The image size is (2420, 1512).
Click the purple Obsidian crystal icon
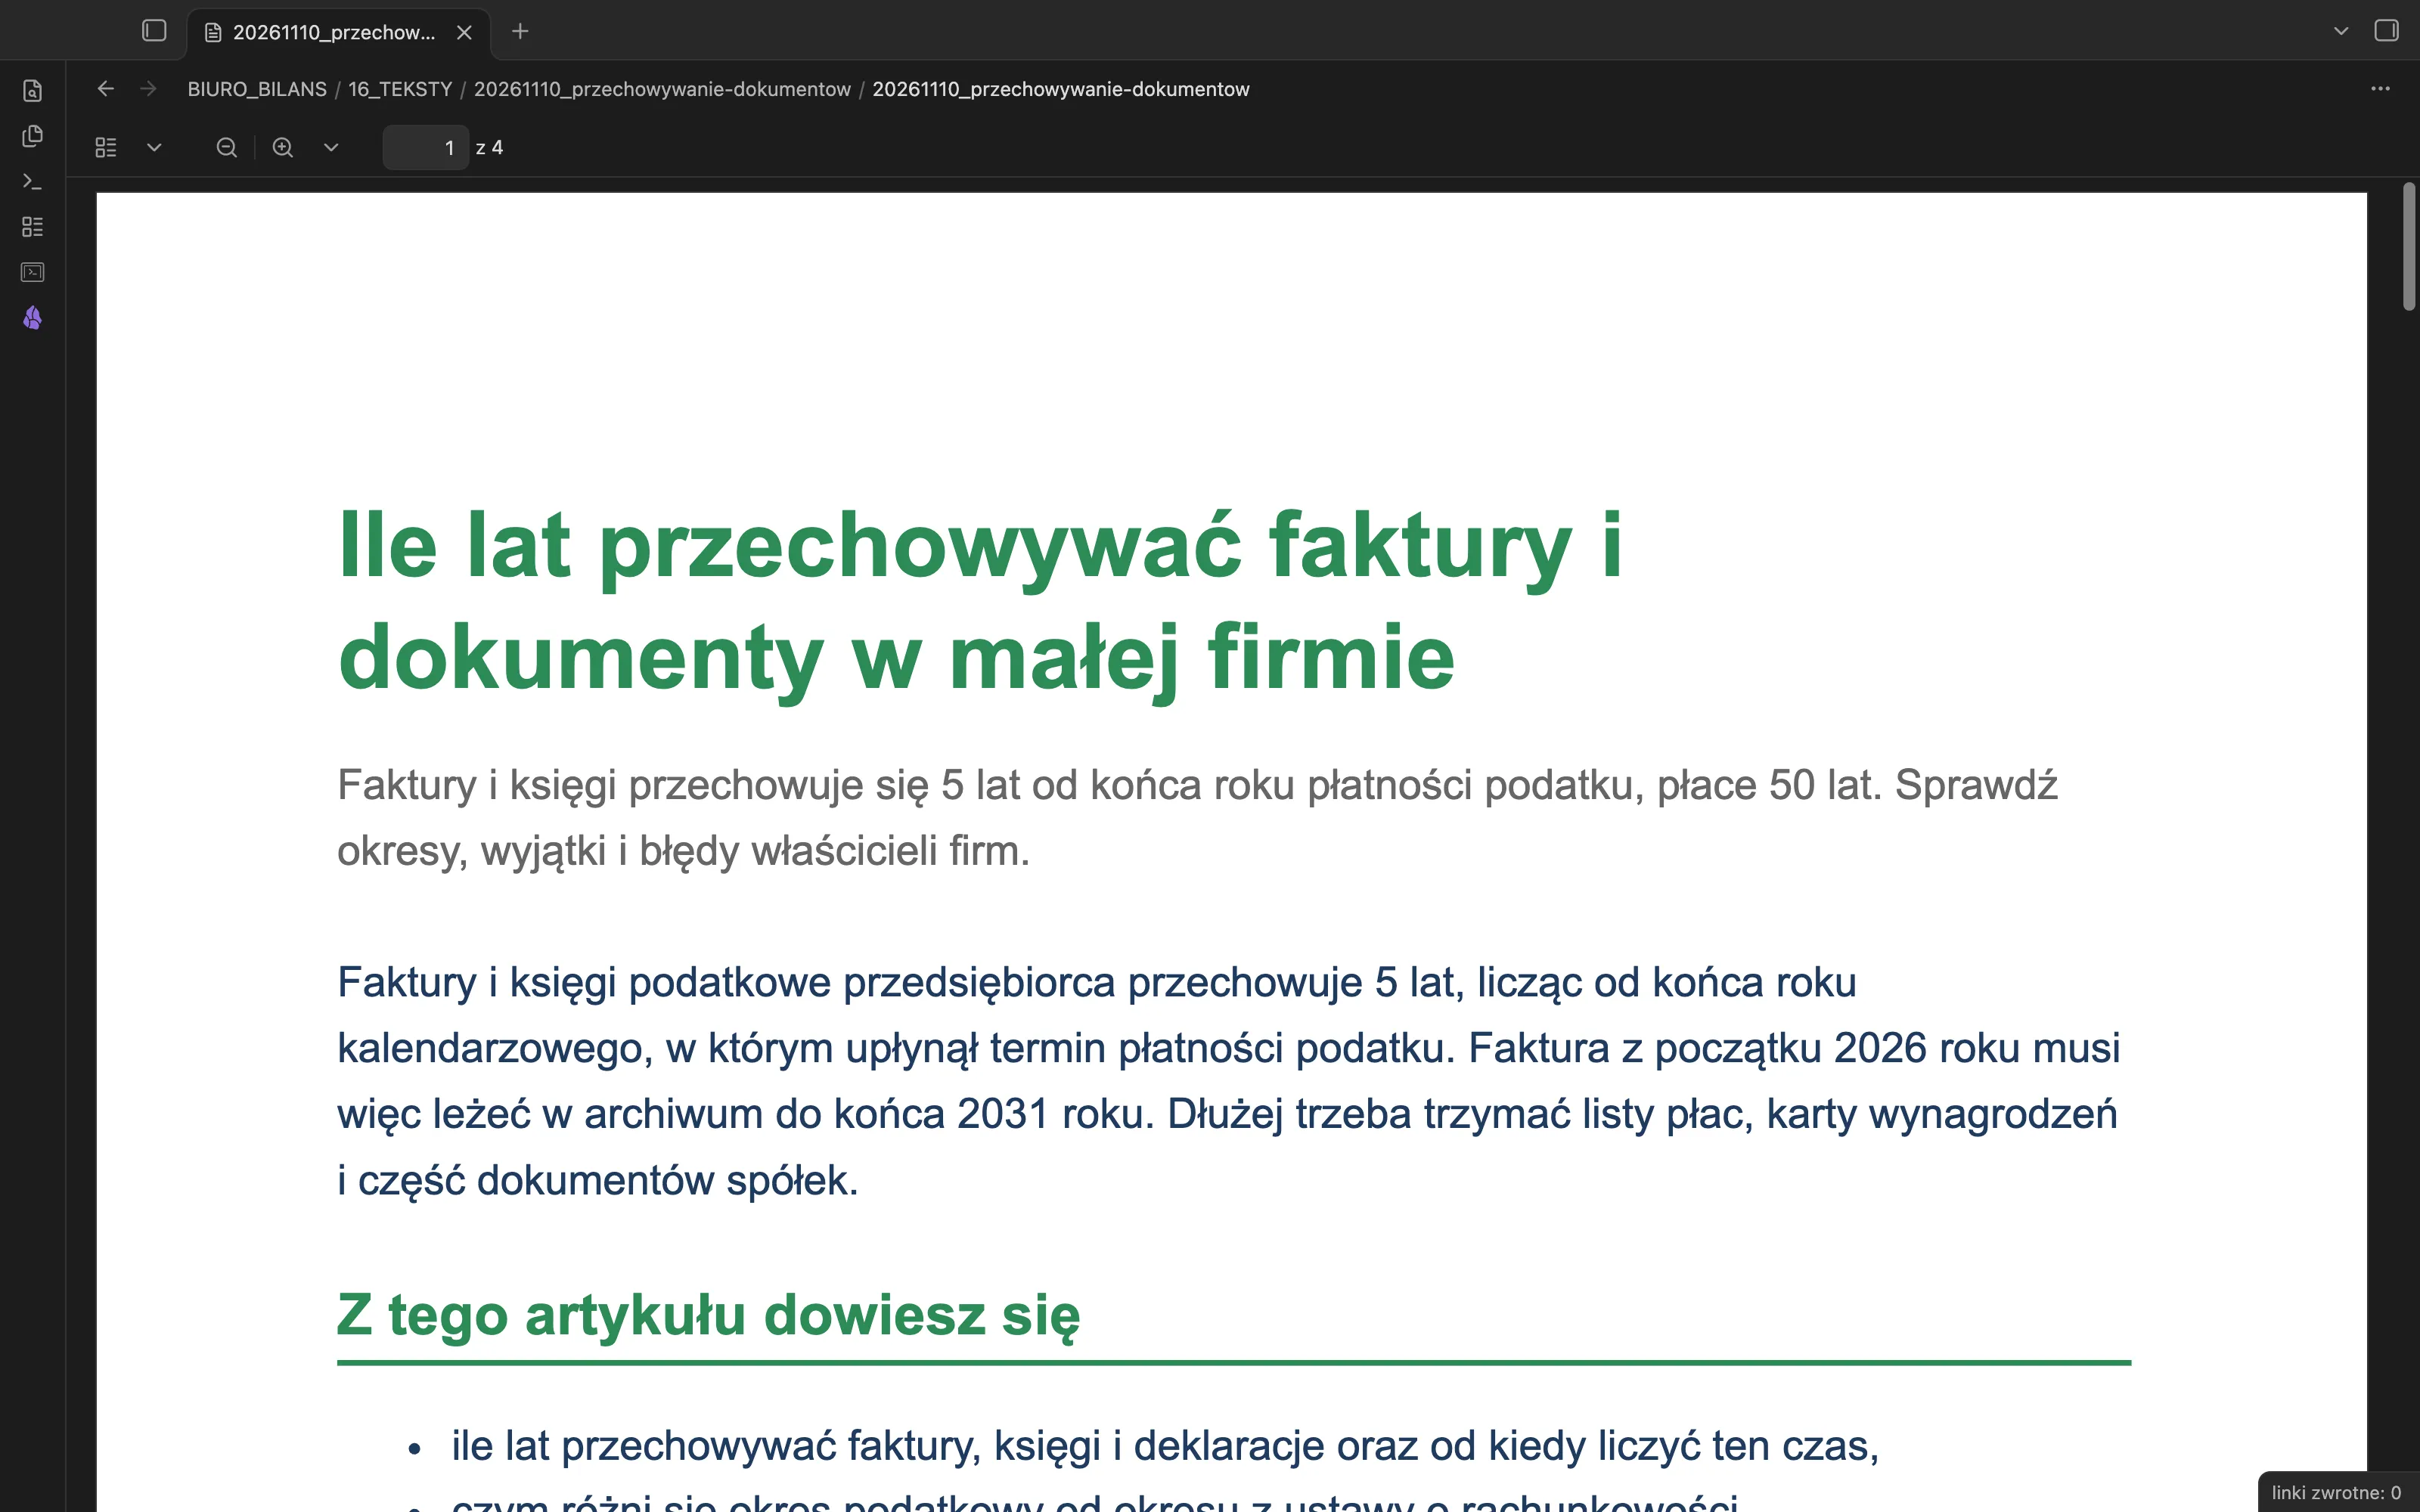coord(32,318)
